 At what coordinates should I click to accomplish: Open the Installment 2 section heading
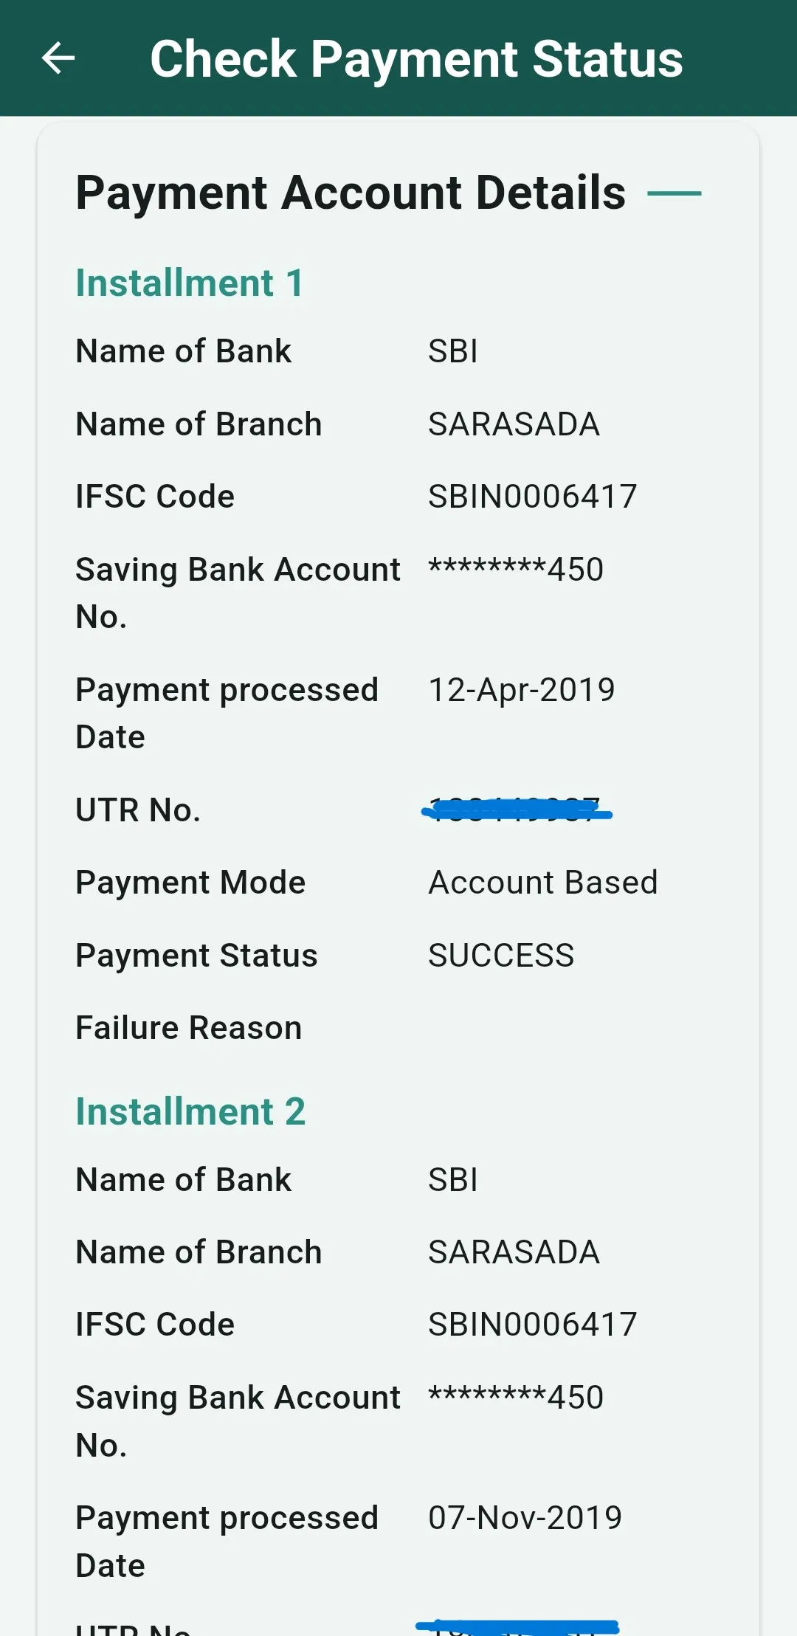click(x=190, y=1112)
